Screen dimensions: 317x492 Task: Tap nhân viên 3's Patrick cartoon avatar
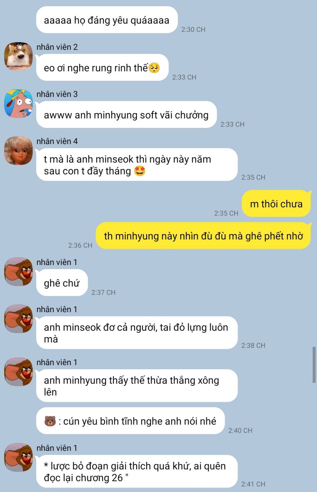coord(19,103)
